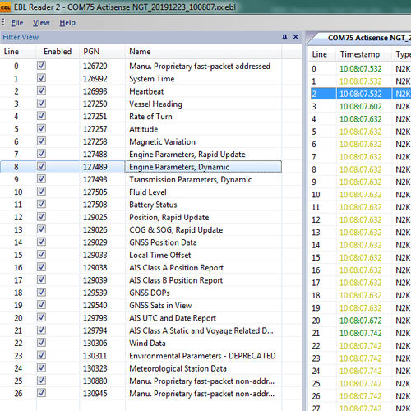Disable Transmission Parameters, Dynamic checkbox
Viewport: 411px width, 411px height.
41,179
